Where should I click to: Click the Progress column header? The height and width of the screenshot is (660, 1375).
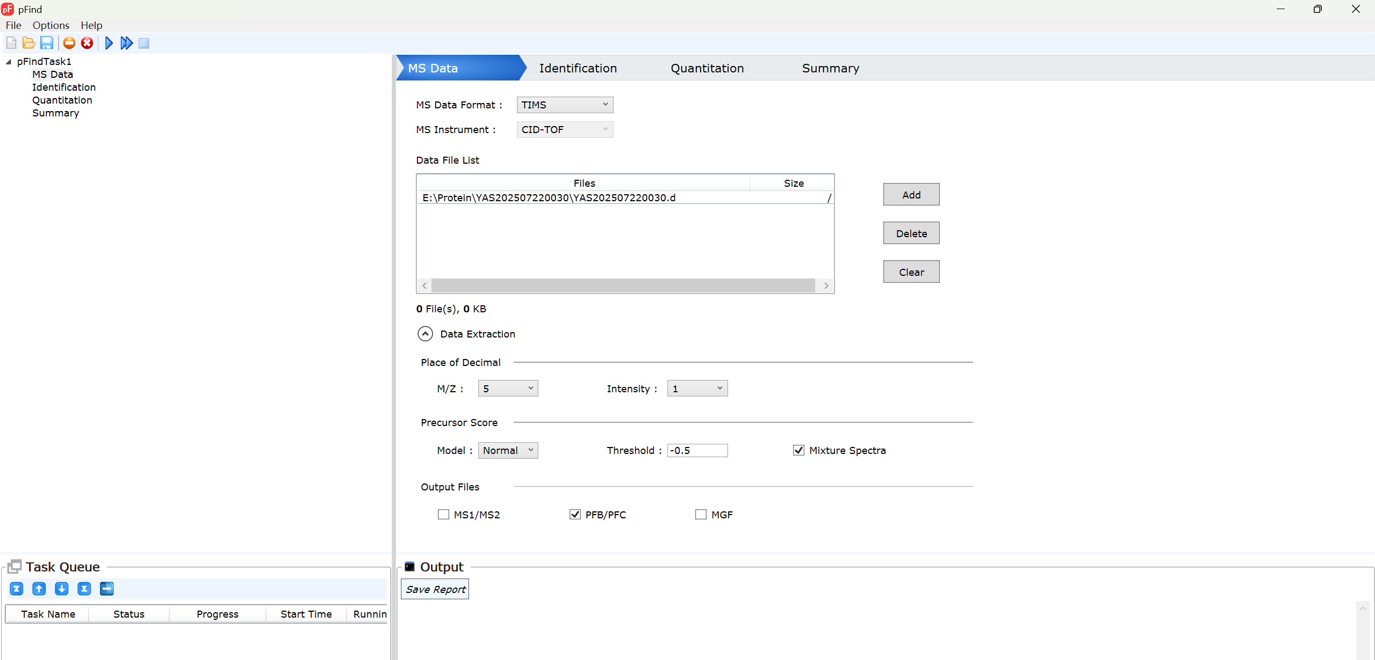218,614
